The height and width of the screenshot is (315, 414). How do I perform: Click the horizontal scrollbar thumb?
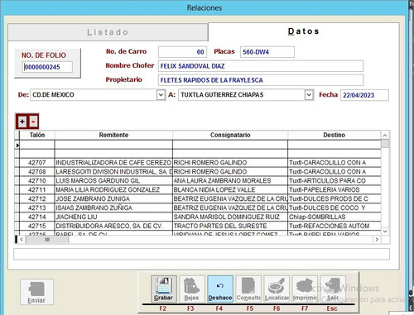(47, 240)
